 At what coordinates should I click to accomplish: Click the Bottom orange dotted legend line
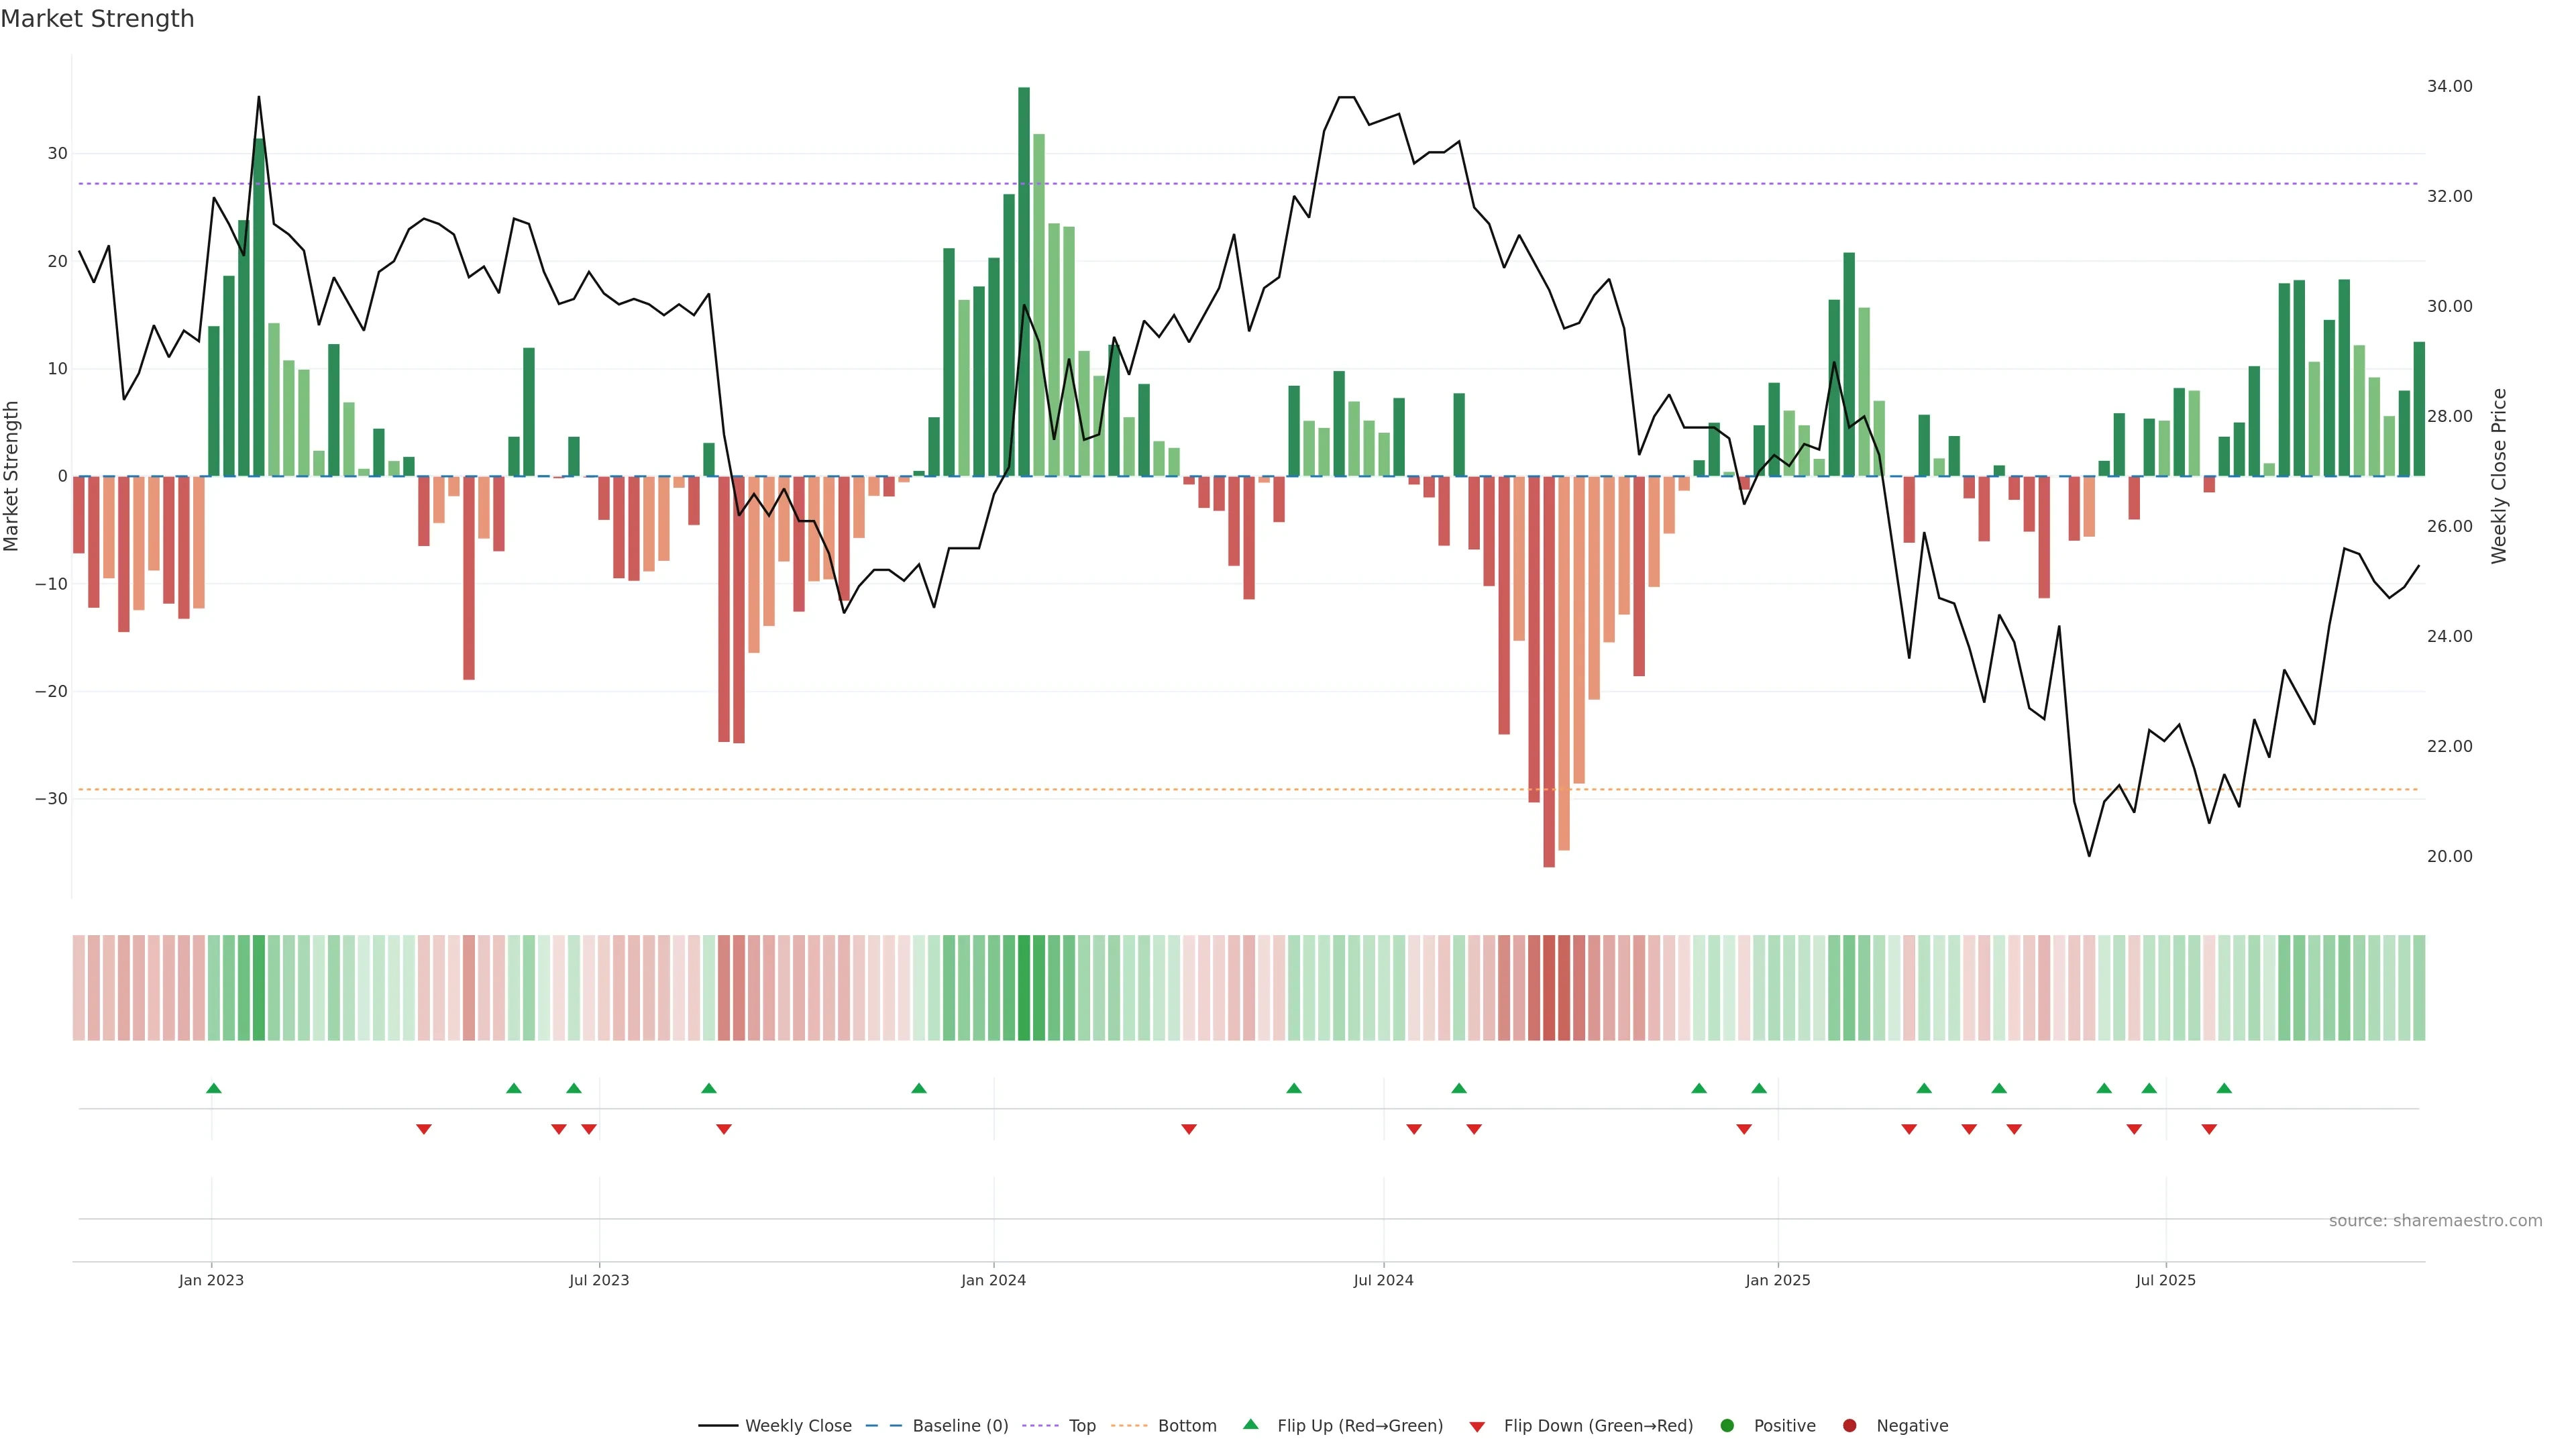(x=1128, y=1425)
